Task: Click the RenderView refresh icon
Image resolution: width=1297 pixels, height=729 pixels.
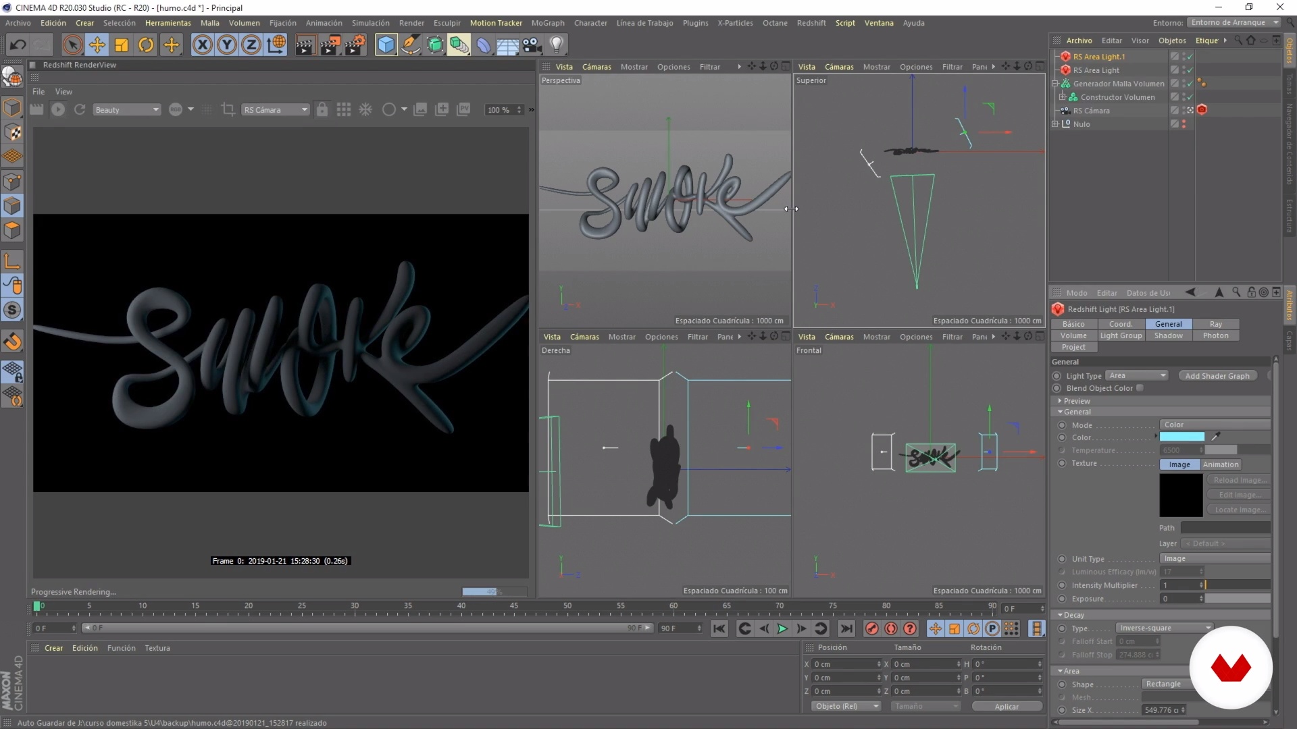Action: pos(80,109)
